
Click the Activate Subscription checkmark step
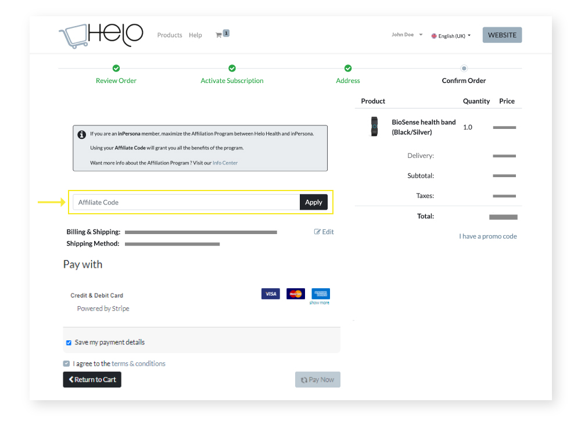coord(232,69)
